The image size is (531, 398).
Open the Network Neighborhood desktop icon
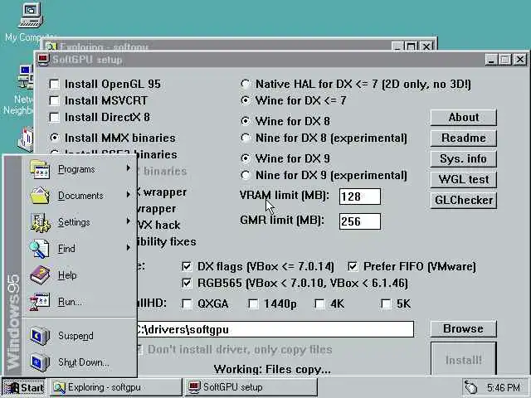[x=26, y=77]
